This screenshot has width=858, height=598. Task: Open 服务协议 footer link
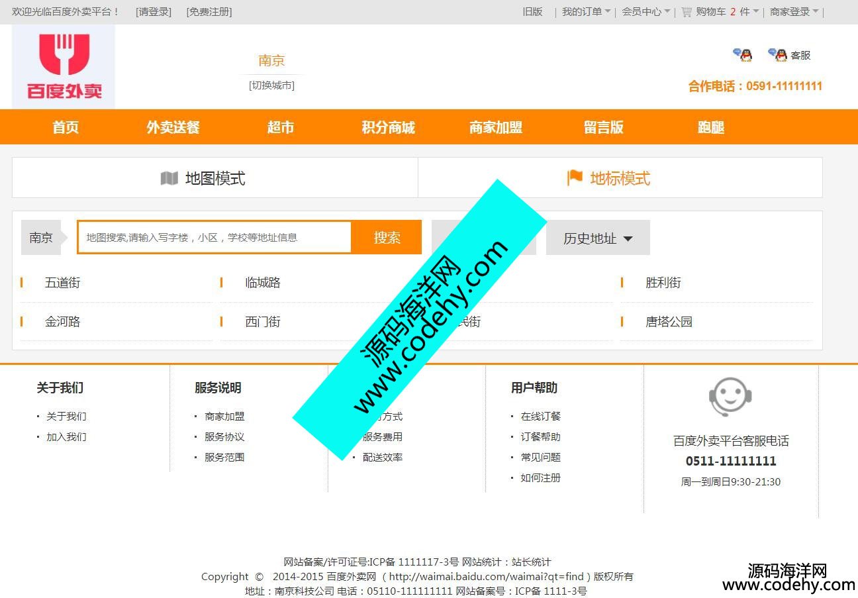tap(224, 437)
